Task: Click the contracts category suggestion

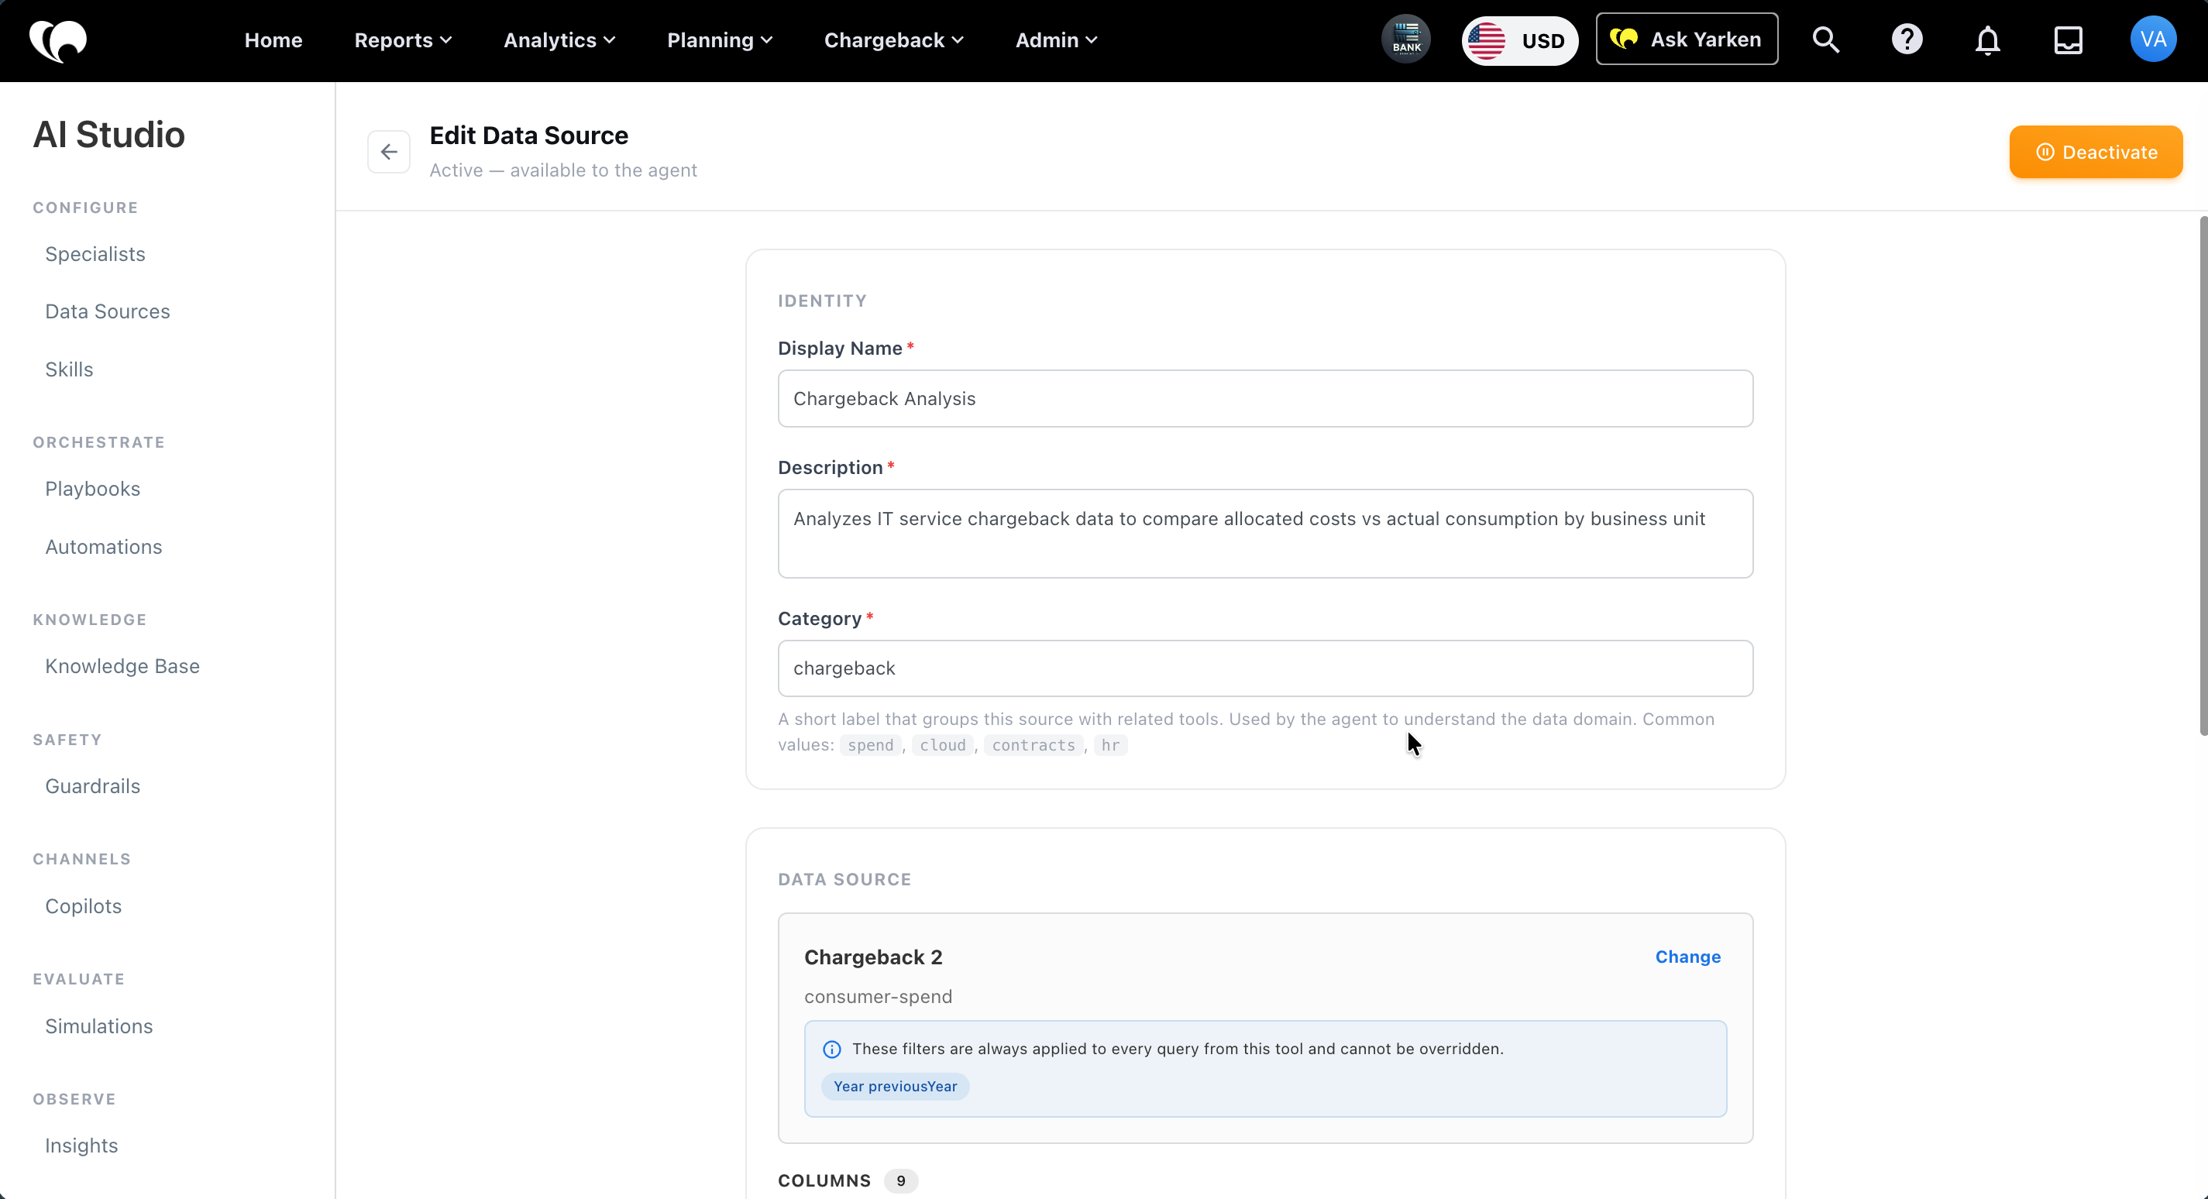Action: [x=1033, y=746]
